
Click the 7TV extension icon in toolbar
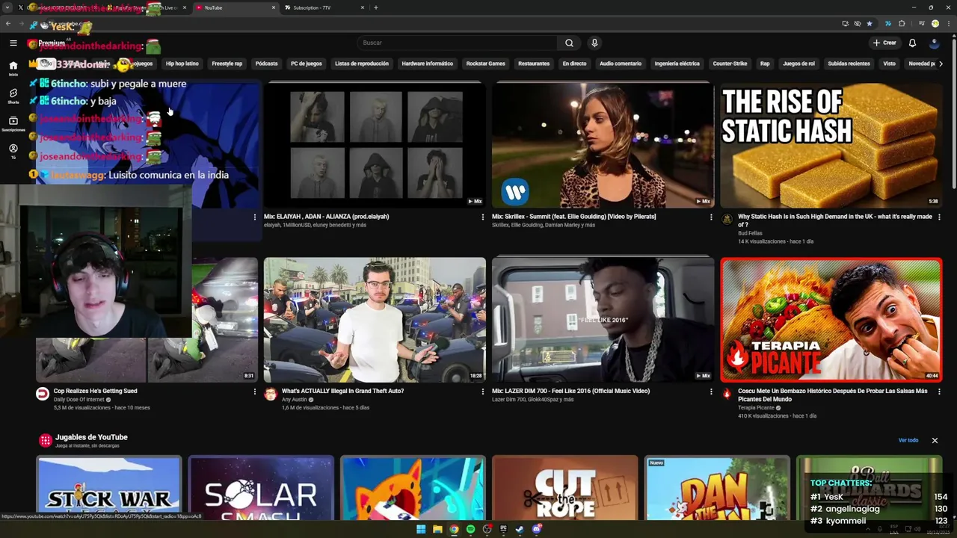(887, 23)
